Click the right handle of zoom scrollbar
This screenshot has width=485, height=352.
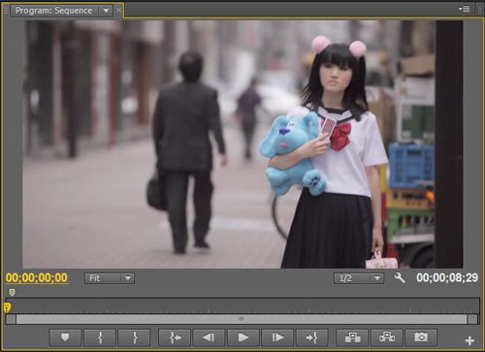pyautogui.click(x=472, y=319)
